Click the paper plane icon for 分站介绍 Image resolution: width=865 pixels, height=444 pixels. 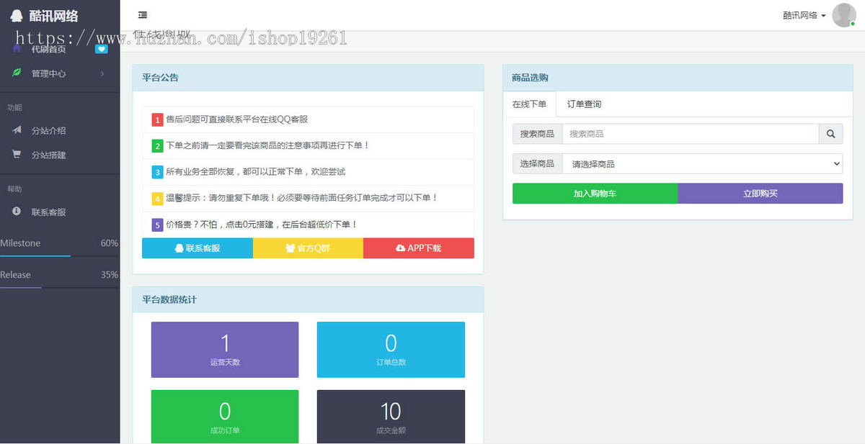point(17,130)
